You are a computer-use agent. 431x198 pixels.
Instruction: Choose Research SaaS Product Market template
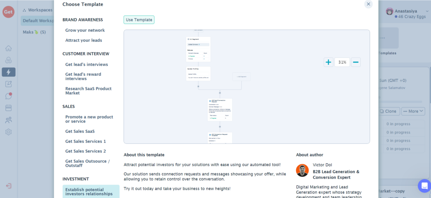pyautogui.click(x=88, y=91)
